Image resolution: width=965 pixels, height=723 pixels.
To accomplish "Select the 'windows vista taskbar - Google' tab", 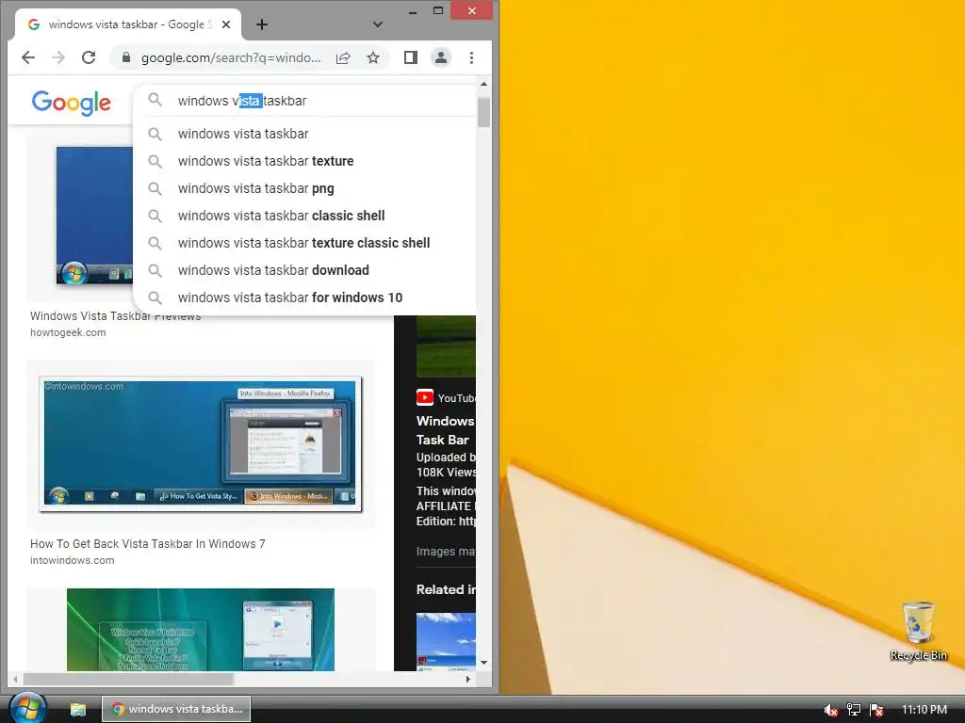I will 127,24.
